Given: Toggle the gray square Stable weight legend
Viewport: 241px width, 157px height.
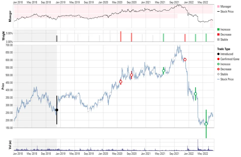Looking at the screenshot, I should 218,40.
